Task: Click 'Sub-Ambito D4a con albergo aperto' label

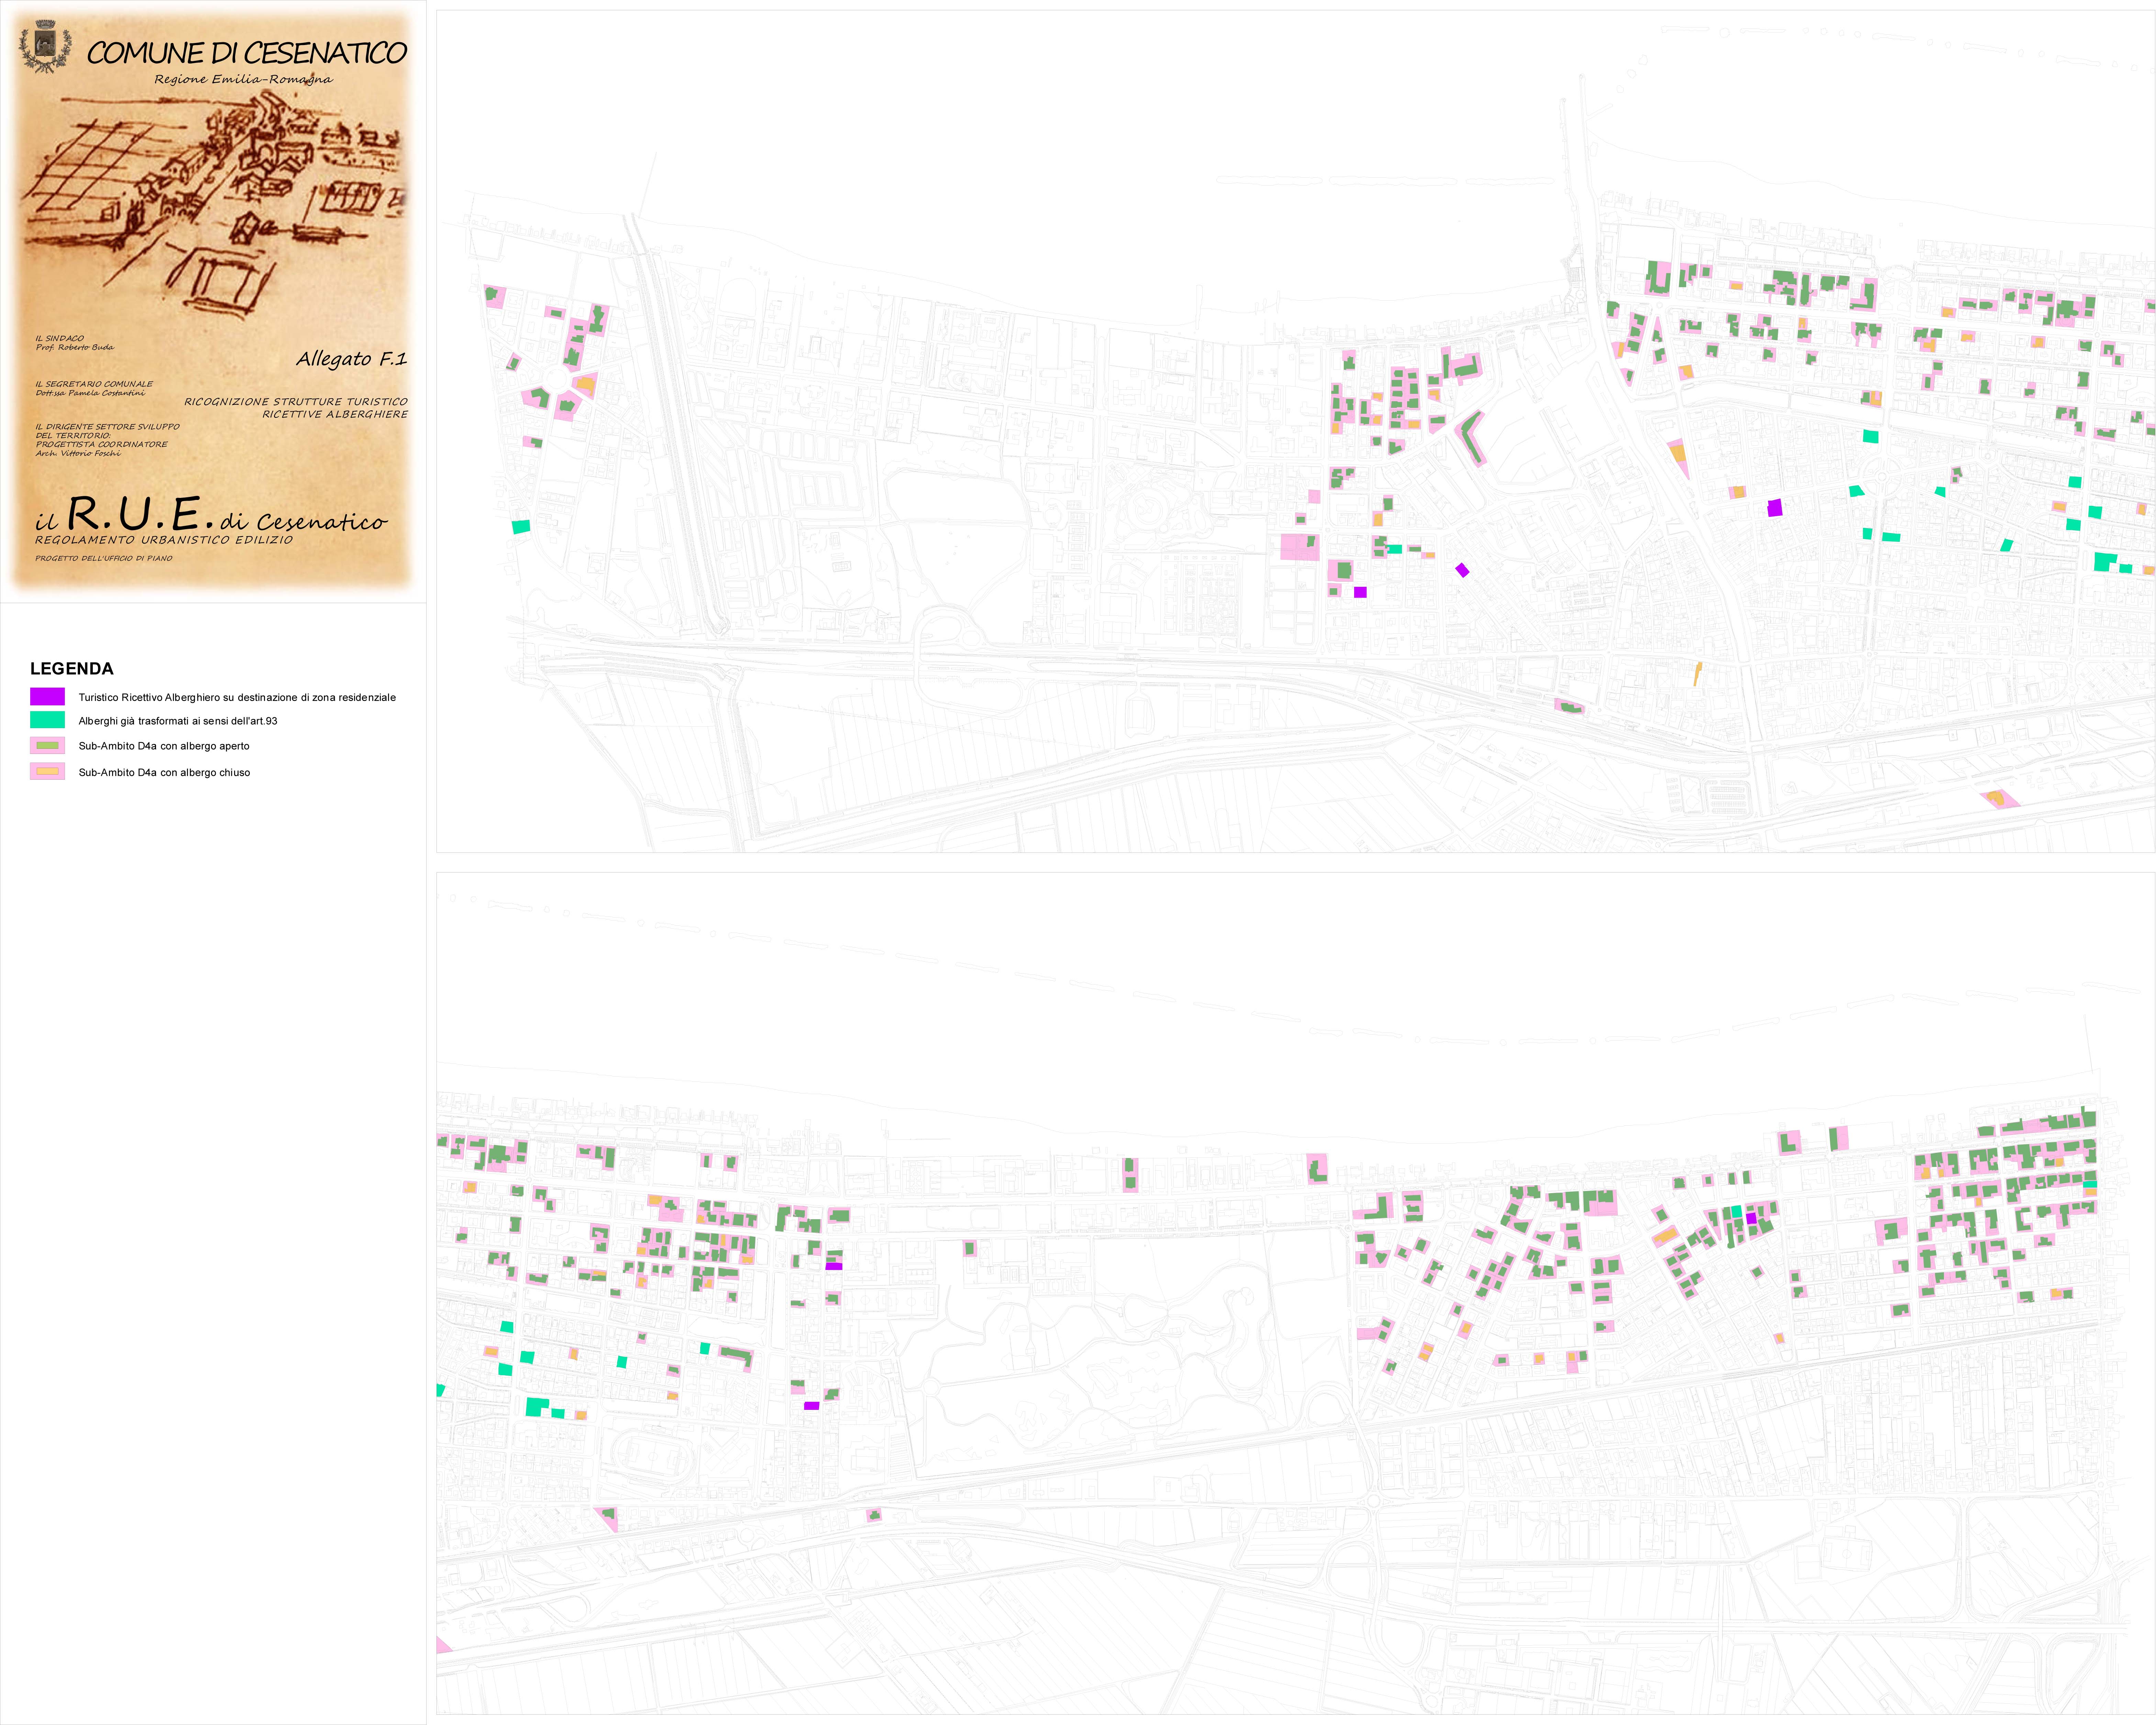Action: coord(164,746)
